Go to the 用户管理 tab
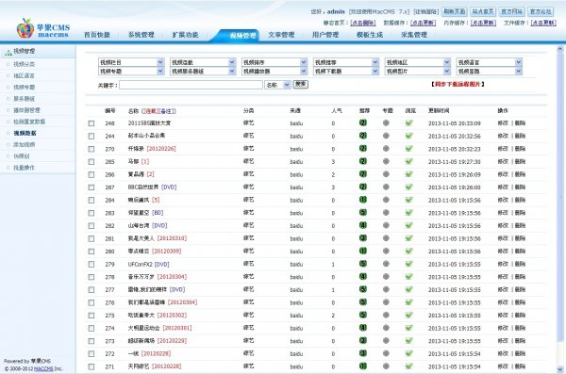 (325, 35)
